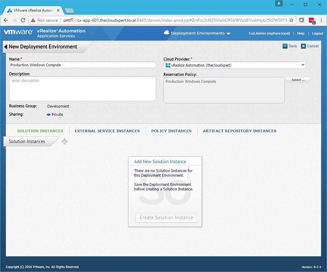Screen dimensions: 327x272
Task: Click the browser reload icon
Action: pyautogui.click(x=23, y=20)
